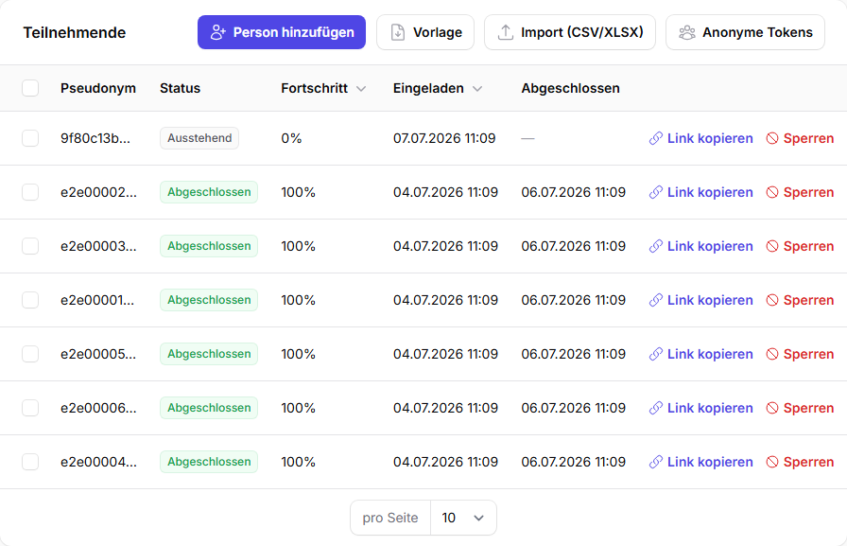
Task: Click the Teilnehmende heading
Action: 74,32
